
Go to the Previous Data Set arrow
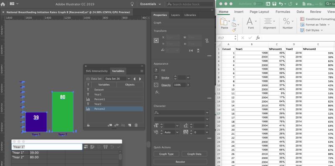click(134, 79)
